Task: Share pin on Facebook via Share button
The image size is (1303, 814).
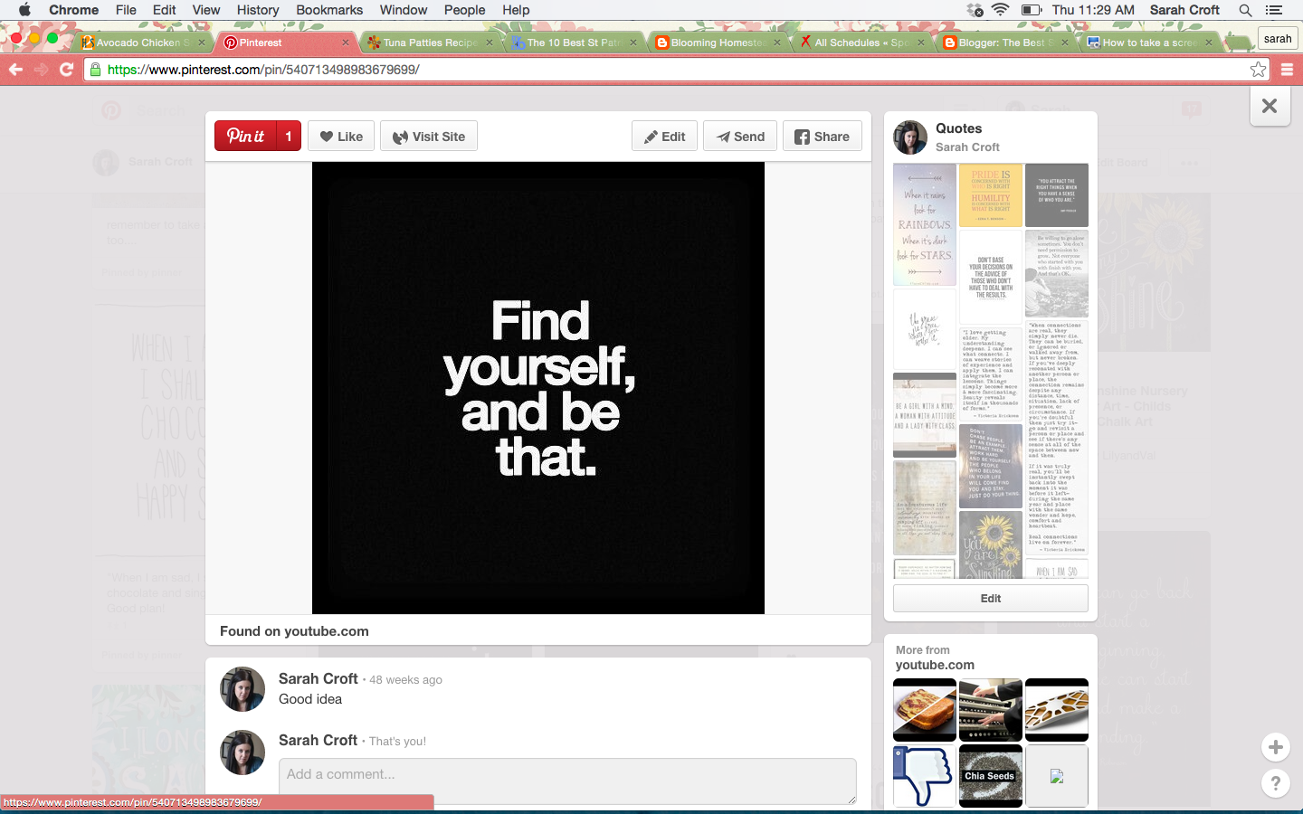Action: click(822, 137)
